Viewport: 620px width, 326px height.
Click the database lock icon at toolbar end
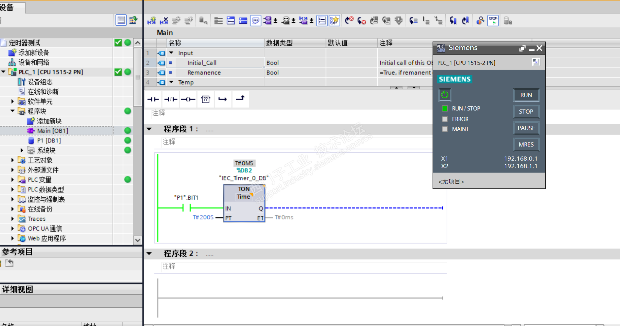[508, 21]
